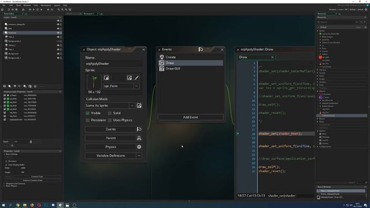
Task: Select the Draw tab in the code editor
Action: tap(256, 57)
